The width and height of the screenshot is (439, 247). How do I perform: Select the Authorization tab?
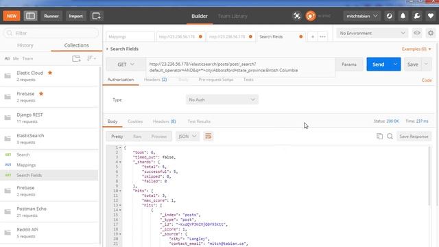[121, 80]
